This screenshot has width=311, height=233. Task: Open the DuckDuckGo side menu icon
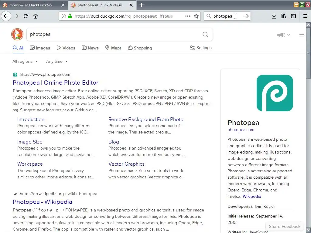[302, 35]
